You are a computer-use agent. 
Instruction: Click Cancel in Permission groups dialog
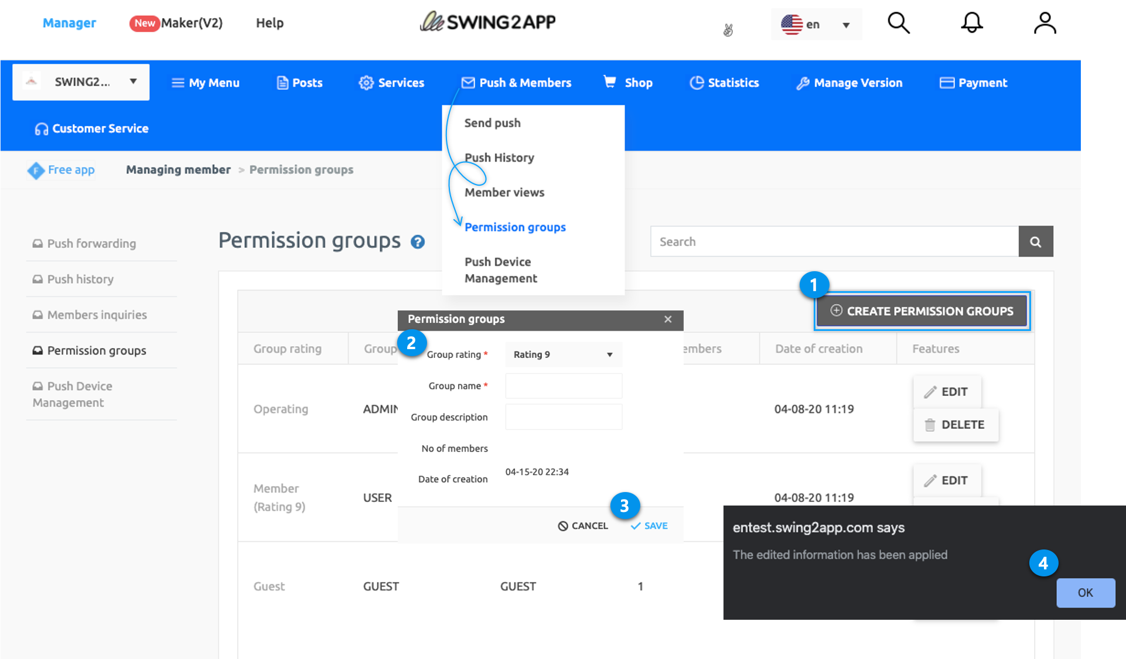[x=583, y=526]
